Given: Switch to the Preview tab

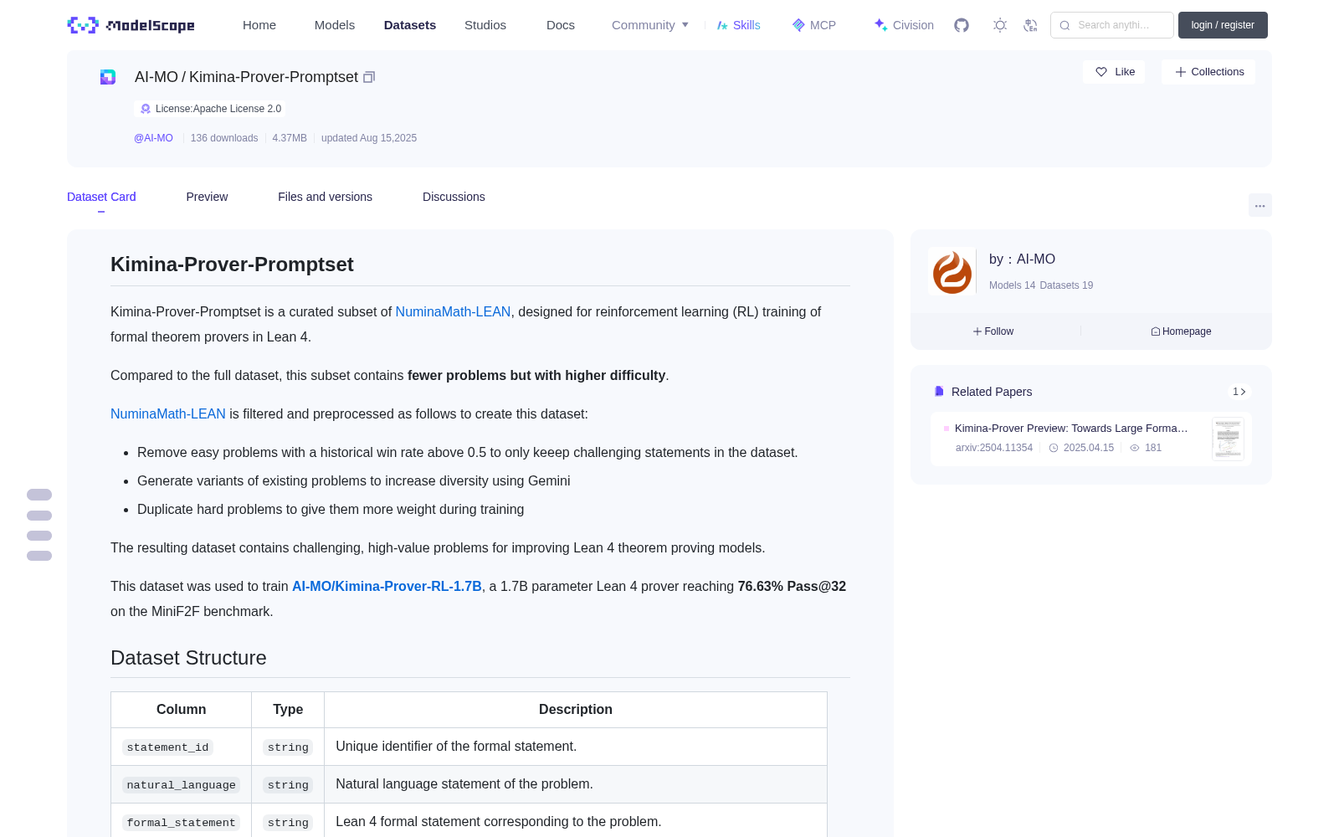Looking at the screenshot, I should click(207, 197).
